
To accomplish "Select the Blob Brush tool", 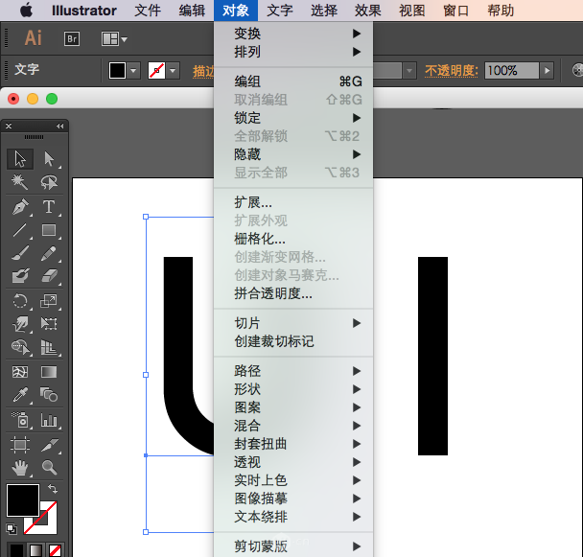I will 20,276.
